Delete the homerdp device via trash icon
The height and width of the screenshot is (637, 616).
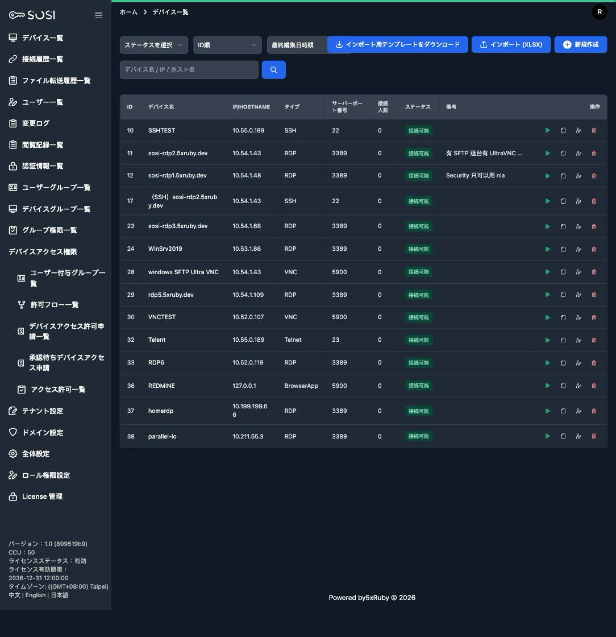click(594, 411)
